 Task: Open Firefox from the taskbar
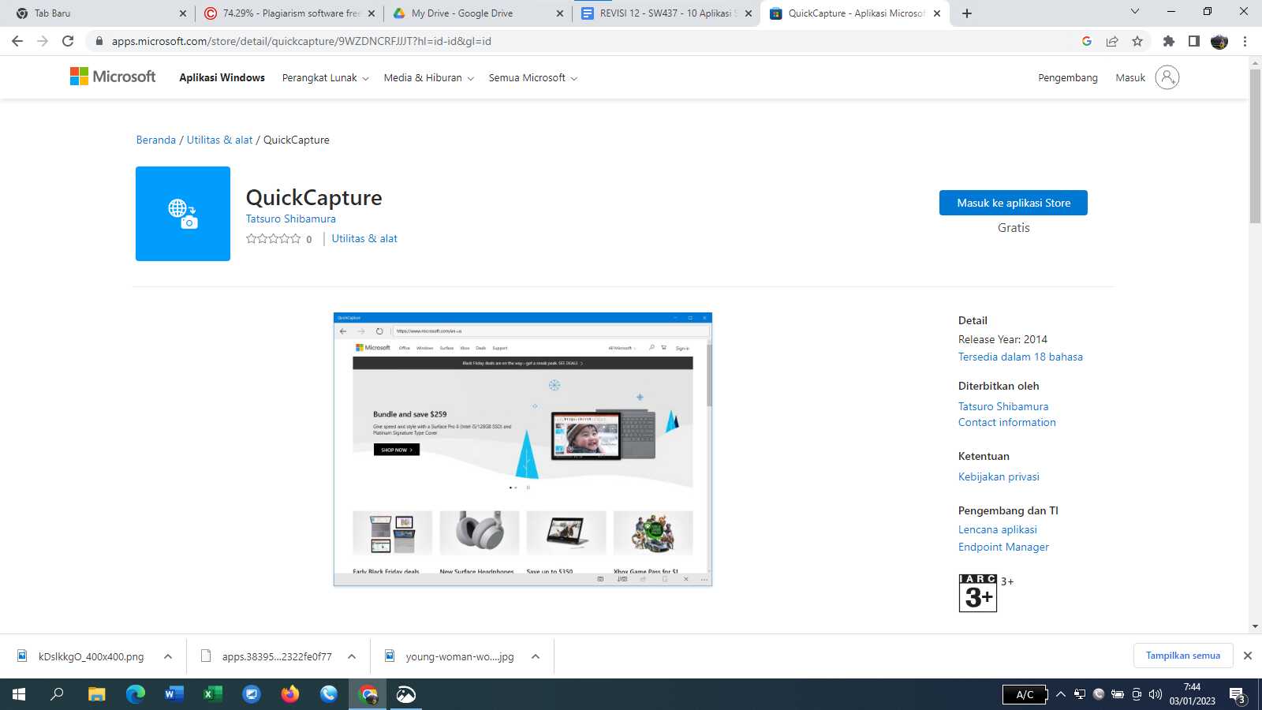tap(290, 694)
